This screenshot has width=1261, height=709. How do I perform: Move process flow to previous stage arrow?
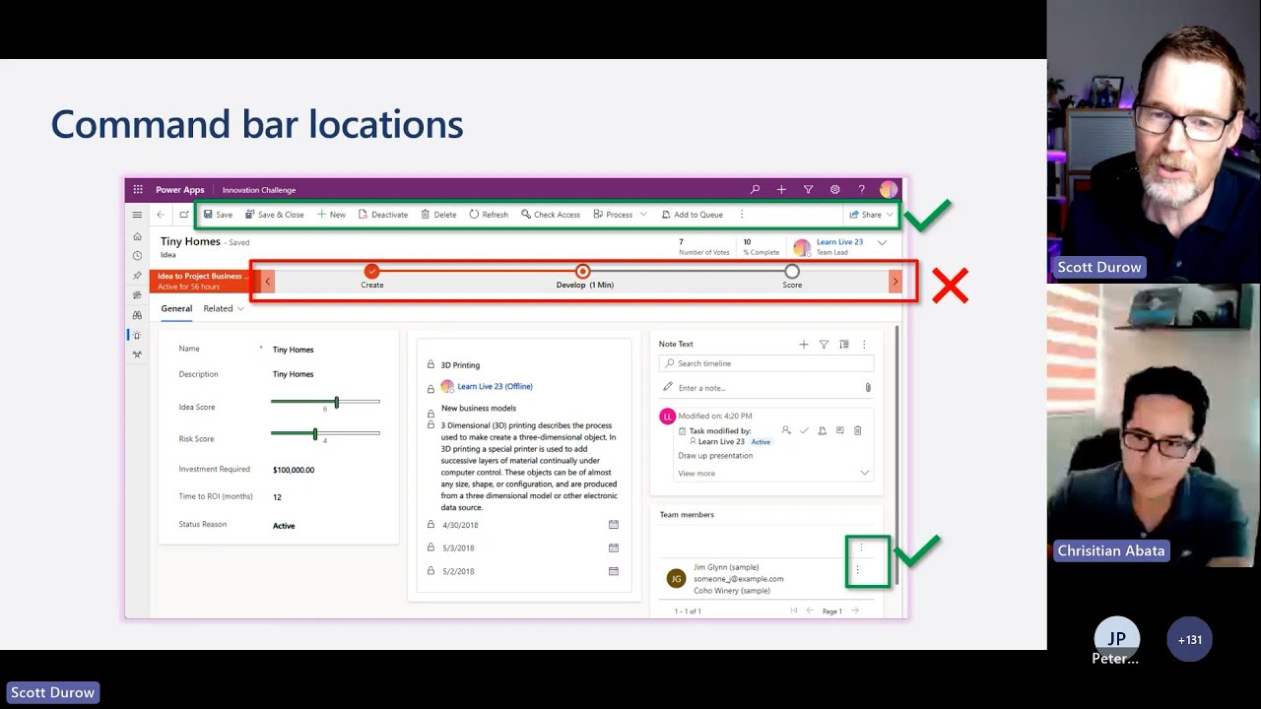267,282
